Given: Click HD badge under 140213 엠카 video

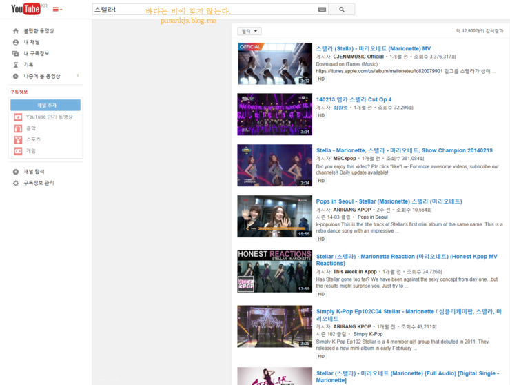Looking at the screenshot, I should (x=321, y=115).
